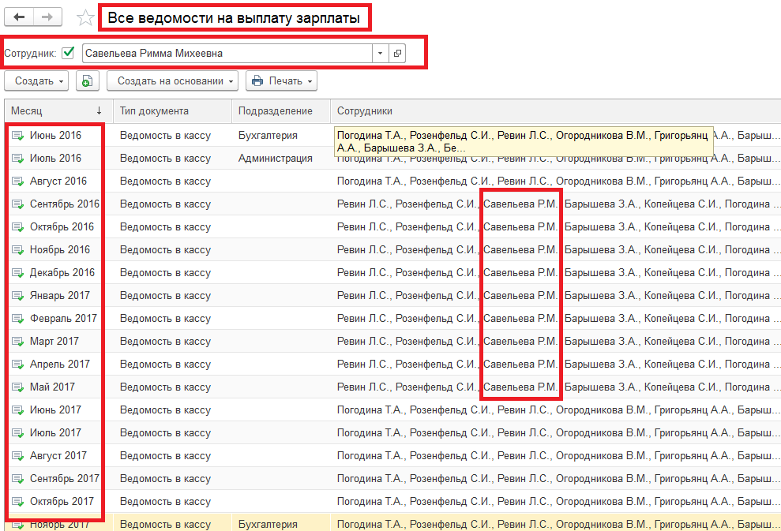Expand the employee selection dropdown arrow
781x531 pixels.
(381, 53)
